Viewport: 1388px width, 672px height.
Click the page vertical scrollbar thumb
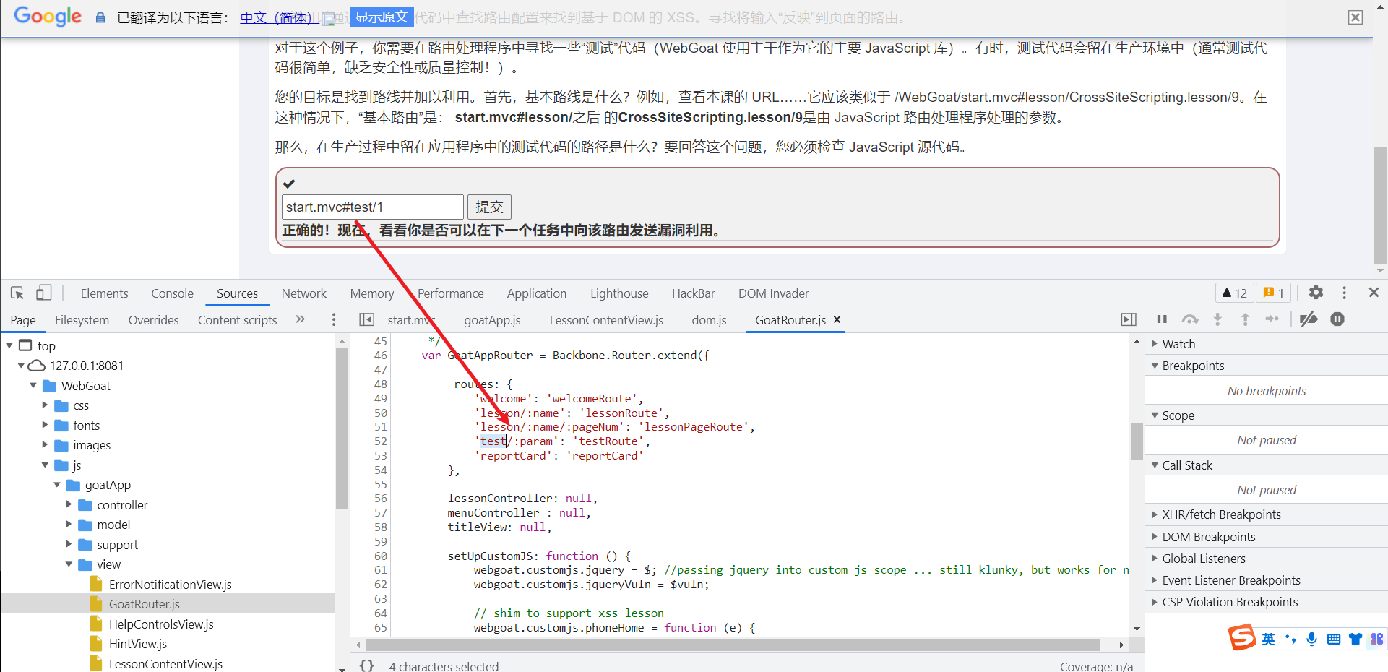(x=1380, y=205)
